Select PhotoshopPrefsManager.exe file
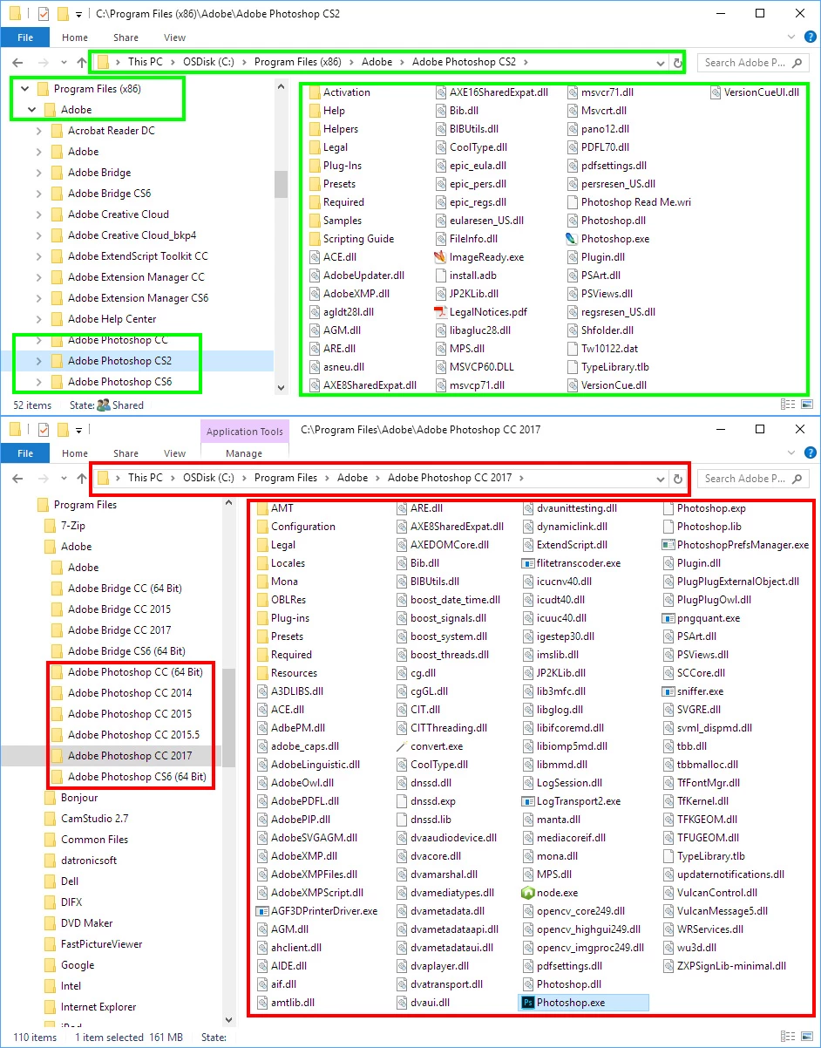 735,545
